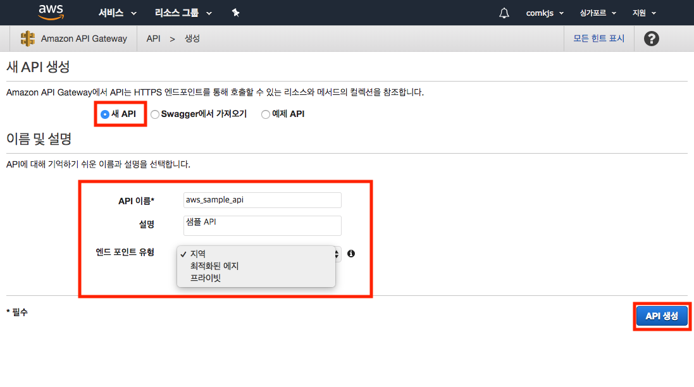This screenshot has height=387, width=694.
Task: Select the 새 API radio button
Action: (x=105, y=114)
